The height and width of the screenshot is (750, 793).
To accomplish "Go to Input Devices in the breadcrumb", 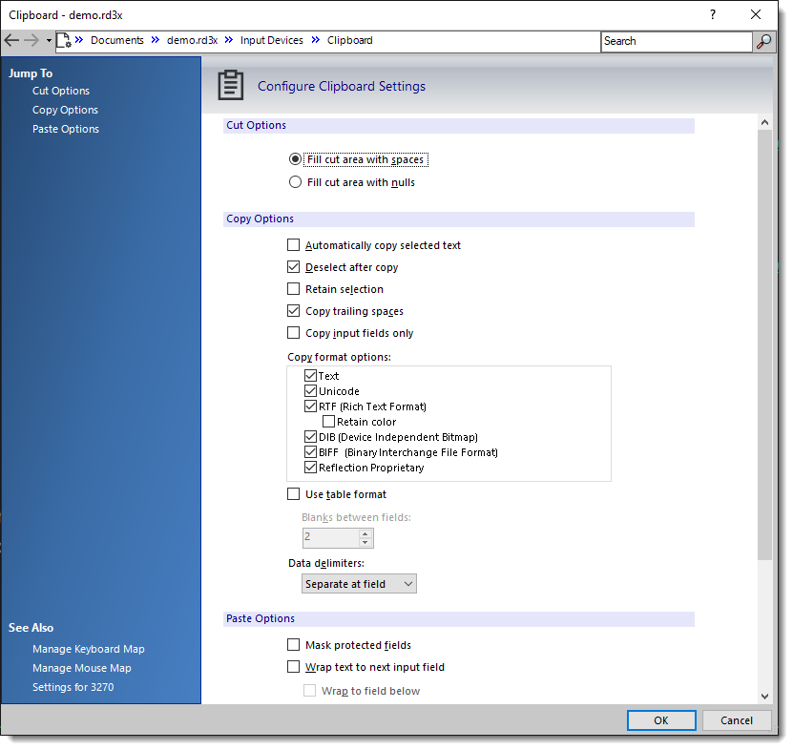I will pos(272,40).
